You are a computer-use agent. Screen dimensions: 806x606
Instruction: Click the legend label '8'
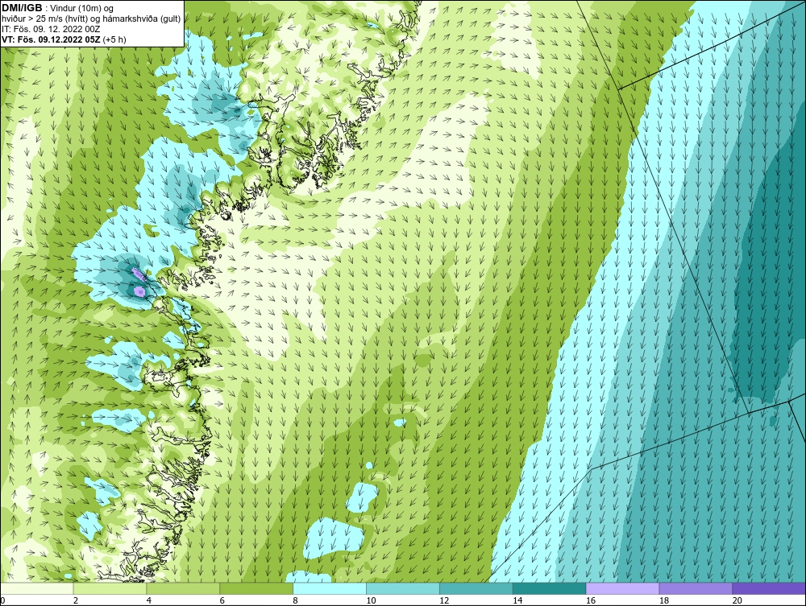pyautogui.click(x=296, y=600)
